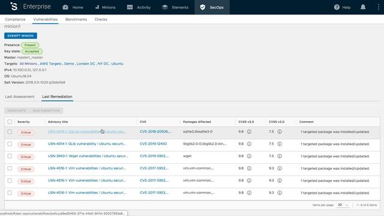Screen dimensions: 384x216
Task: Switch to the Vulnerabilities tab
Action: 46,19
